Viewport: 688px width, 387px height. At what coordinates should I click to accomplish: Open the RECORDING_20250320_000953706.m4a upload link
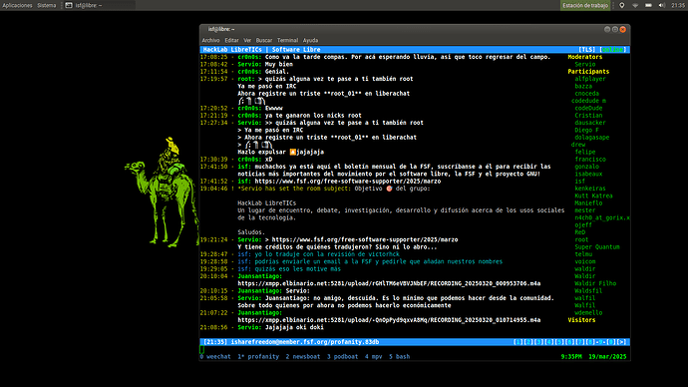389,283
